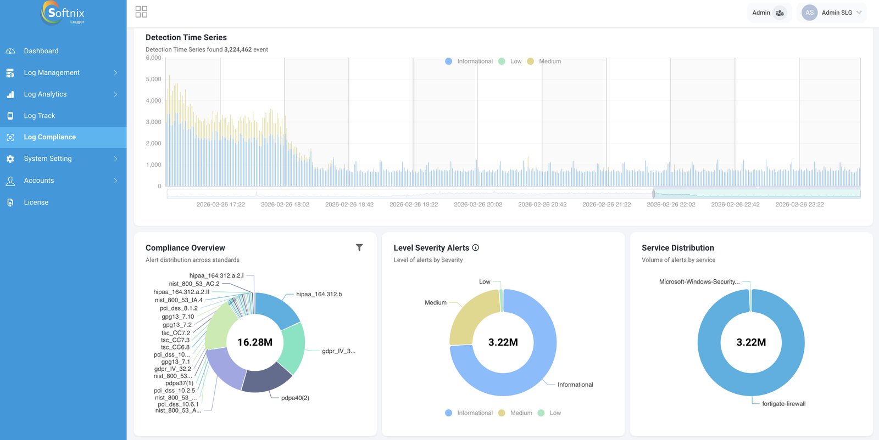Click the Admin users group icon
Screen dimensions: 879x440
click(x=780, y=13)
